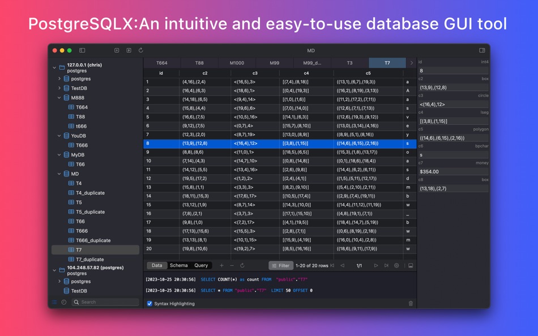The width and height of the screenshot is (538, 336).
Task: Click the history clock icon at sidebar bottom
Action: 64,303
